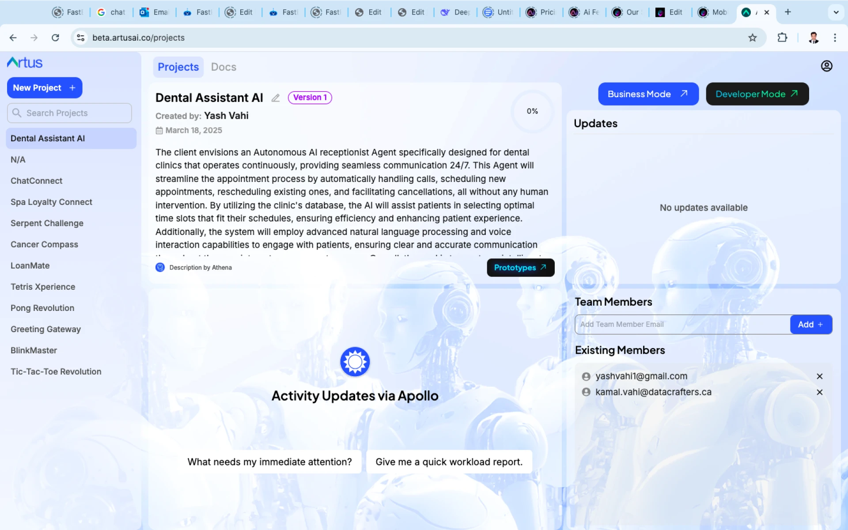The width and height of the screenshot is (848, 530).
Task: Reload the page with refresh icon
Action: [55, 38]
